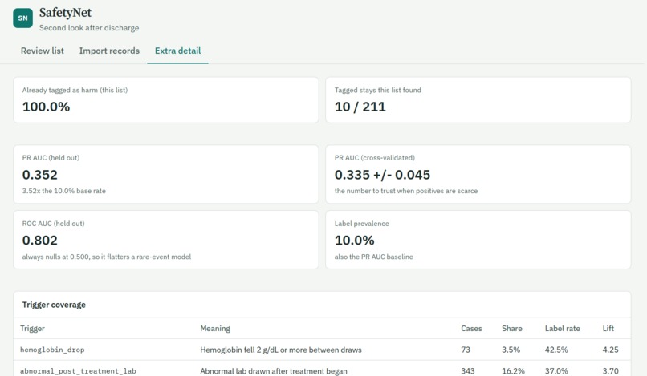This screenshot has width=647, height=376.
Task: Select the Extra detail tab
Action: tap(178, 51)
